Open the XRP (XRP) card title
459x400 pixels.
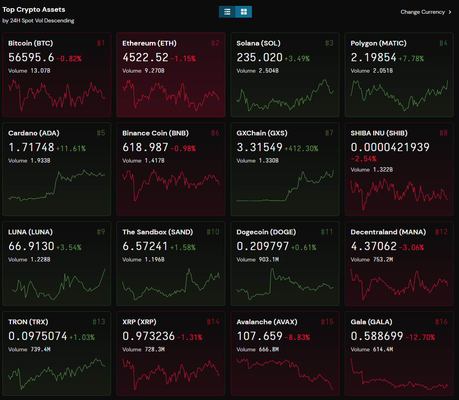pos(139,322)
